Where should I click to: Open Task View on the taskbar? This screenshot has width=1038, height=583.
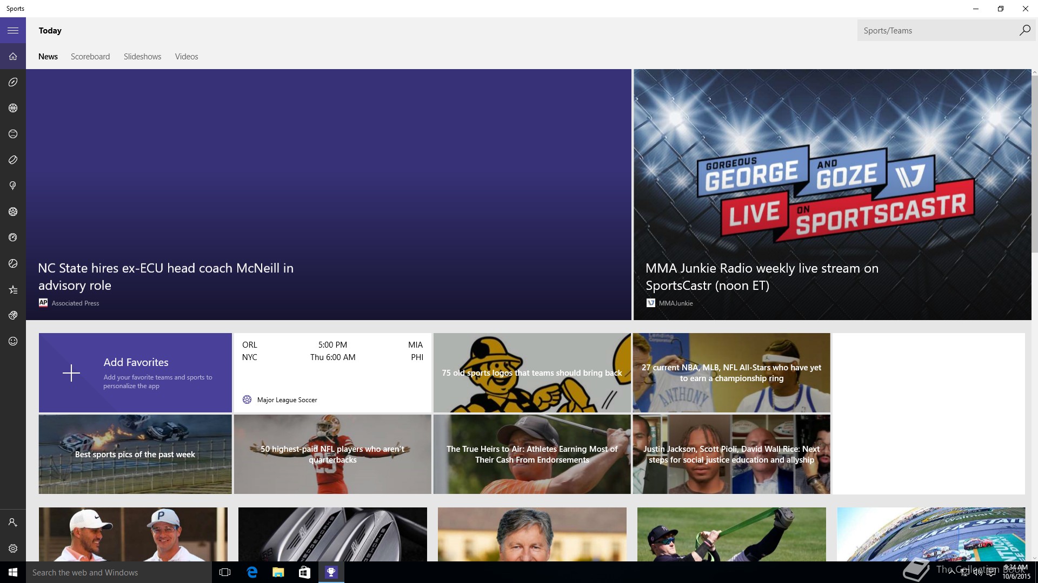[225, 572]
